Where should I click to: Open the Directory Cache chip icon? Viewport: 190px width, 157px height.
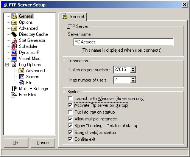click(x=14, y=34)
